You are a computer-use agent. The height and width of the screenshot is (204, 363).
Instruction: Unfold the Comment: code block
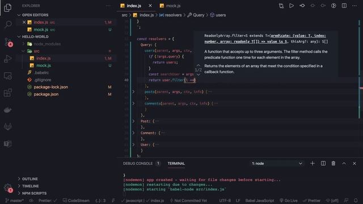point(133,133)
